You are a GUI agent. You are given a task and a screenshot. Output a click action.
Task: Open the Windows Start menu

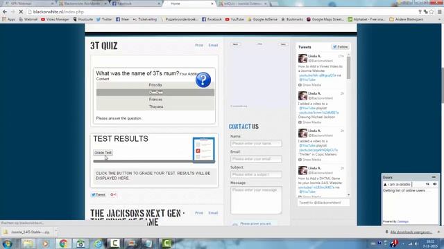[x=8, y=243]
